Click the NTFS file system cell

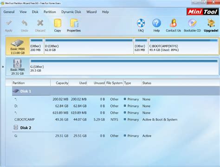point(114,120)
